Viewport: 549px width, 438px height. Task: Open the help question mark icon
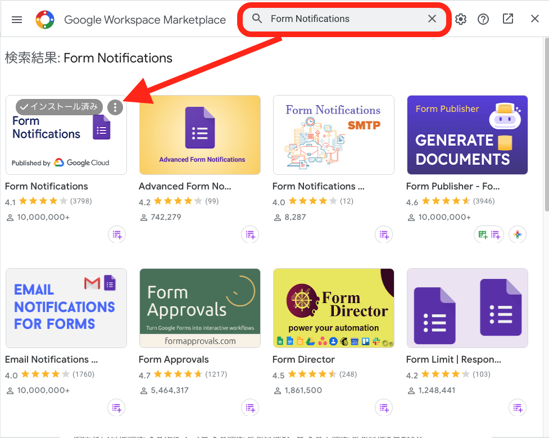click(x=483, y=19)
